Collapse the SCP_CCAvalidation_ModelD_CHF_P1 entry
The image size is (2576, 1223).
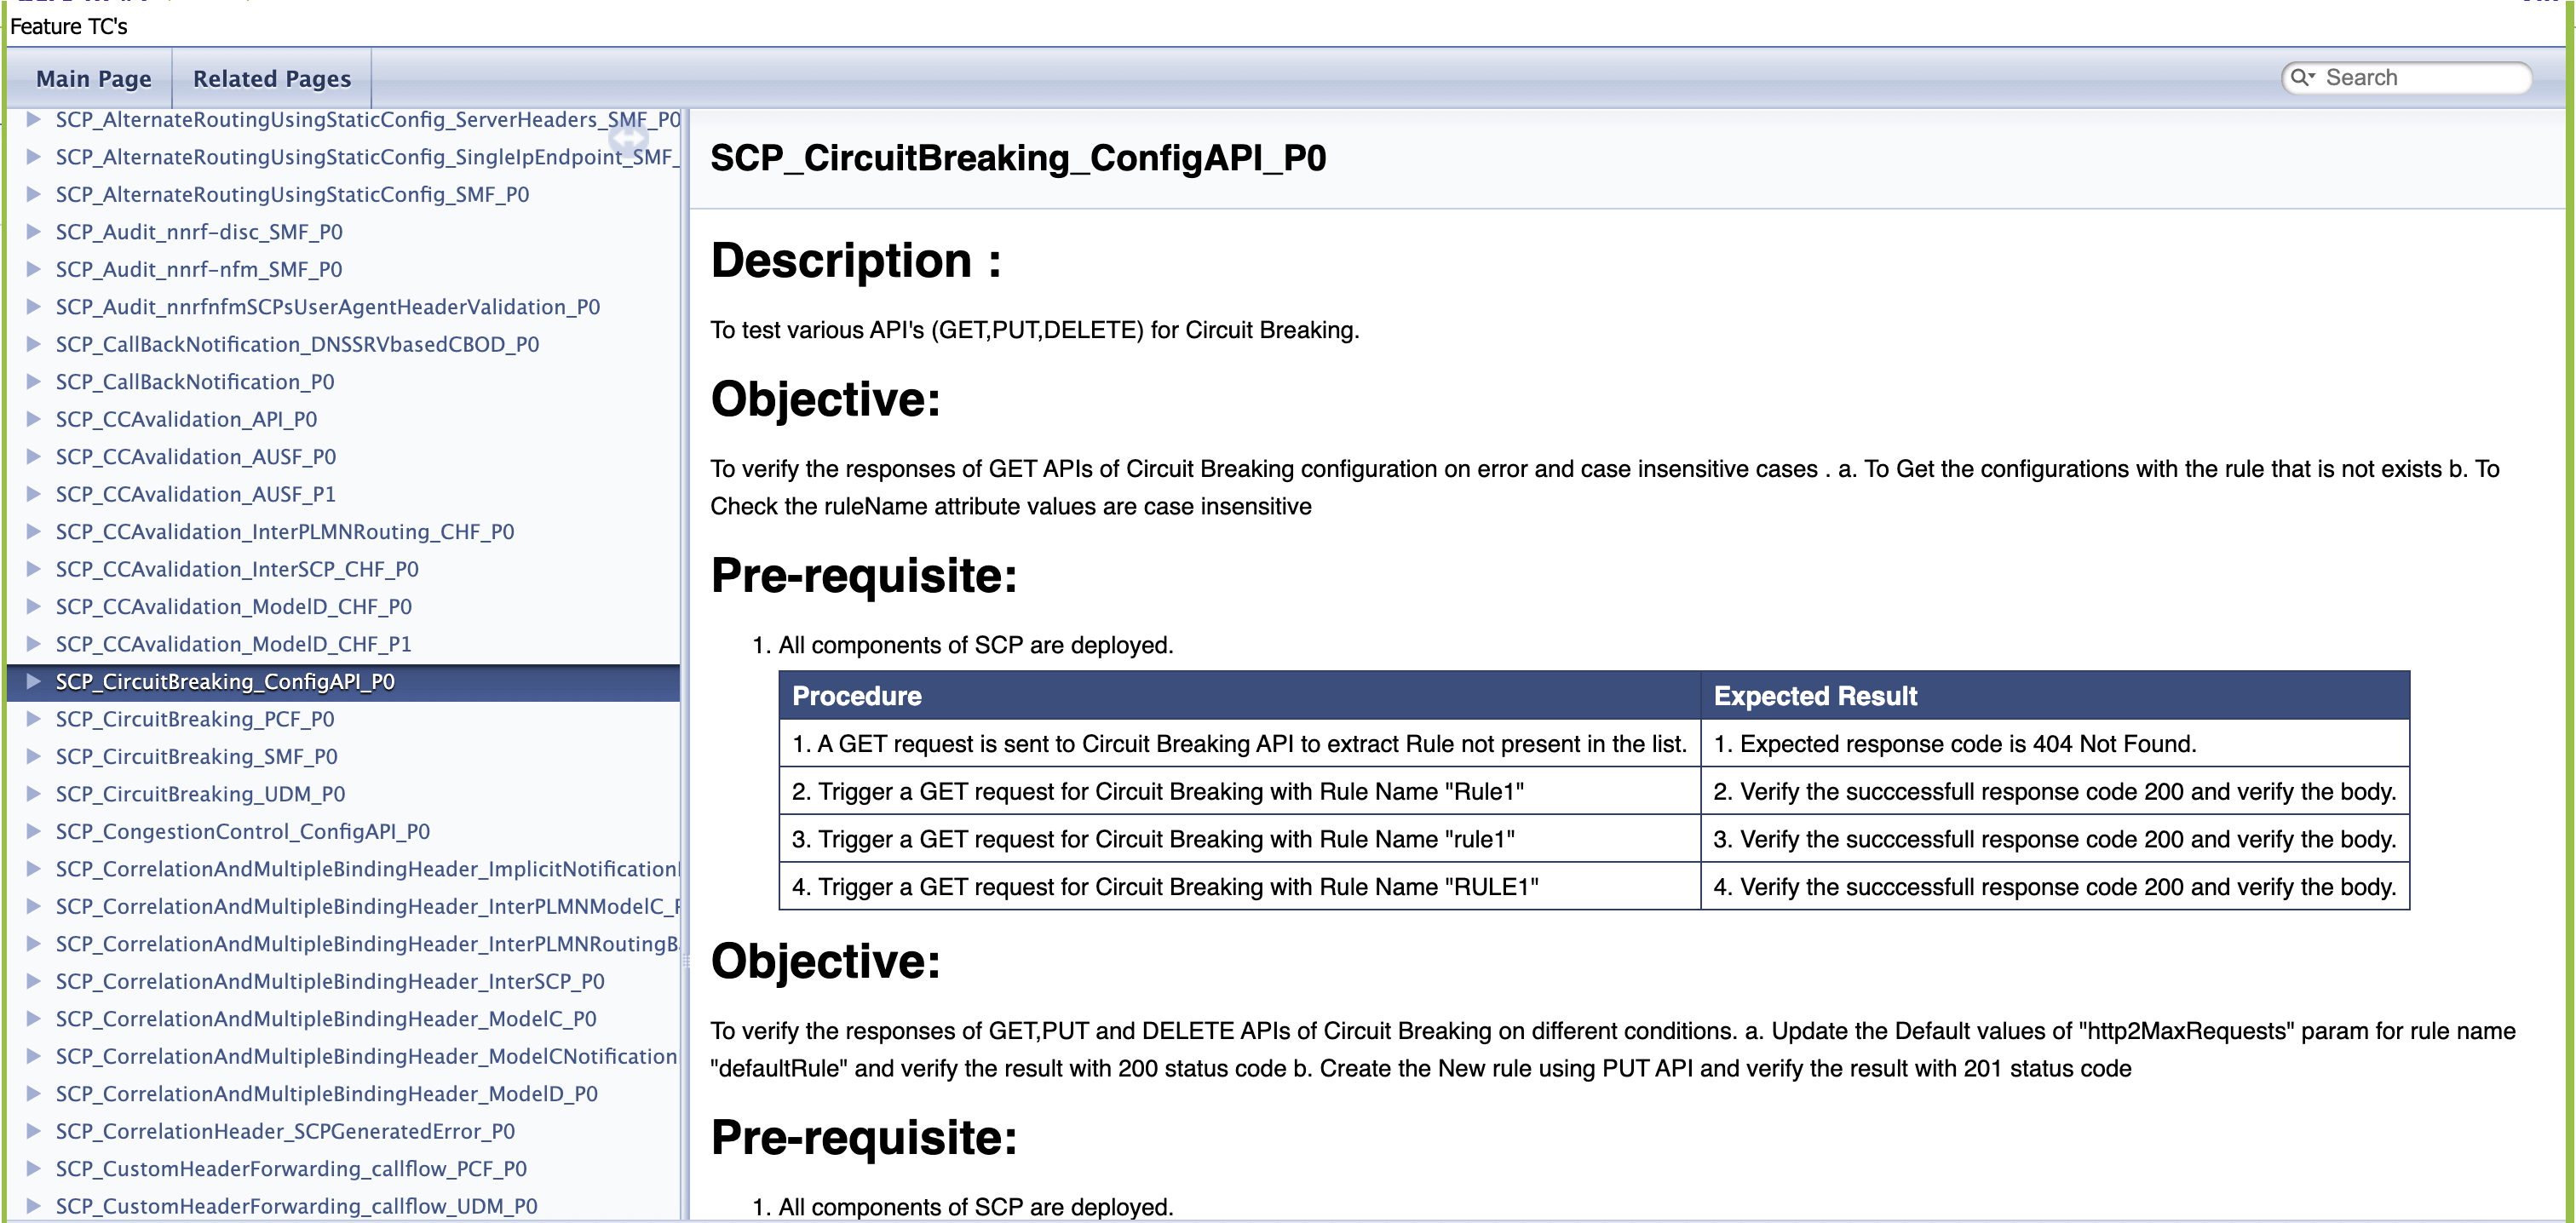35,643
